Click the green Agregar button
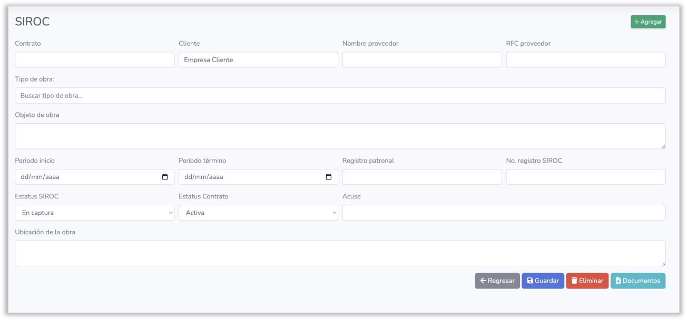This screenshot has height=320, width=687. pos(648,22)
